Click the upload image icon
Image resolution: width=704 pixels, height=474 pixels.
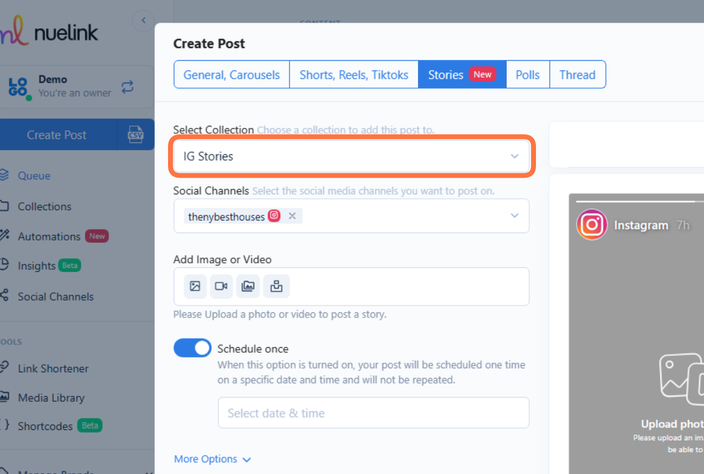[194, 286]
